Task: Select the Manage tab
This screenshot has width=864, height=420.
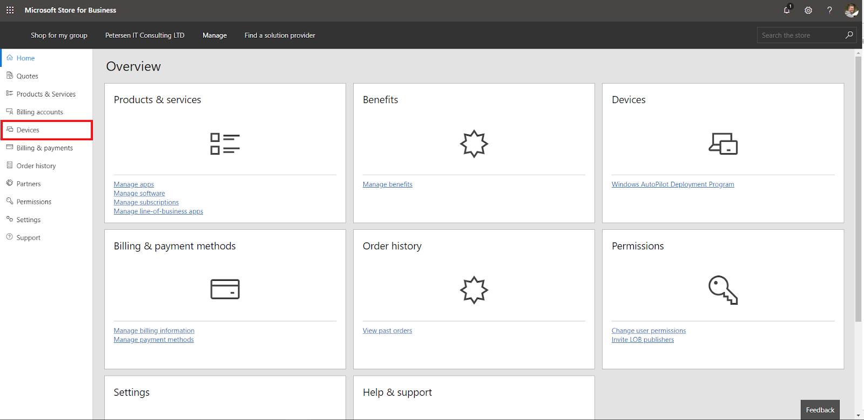Action: pyautogui.click(x=214, y=36)
